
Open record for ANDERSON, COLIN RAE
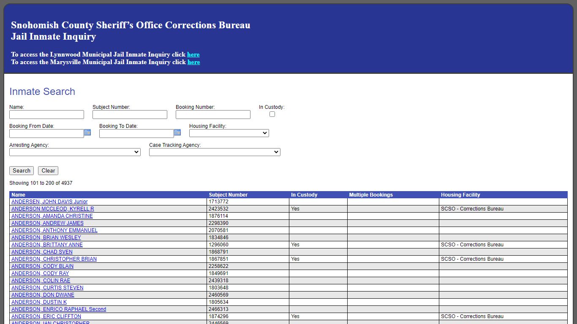pos(41,281)
